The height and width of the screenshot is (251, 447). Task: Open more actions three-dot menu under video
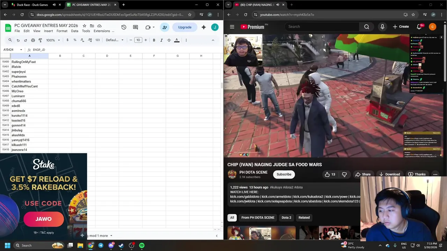click(x=435, y=174)
